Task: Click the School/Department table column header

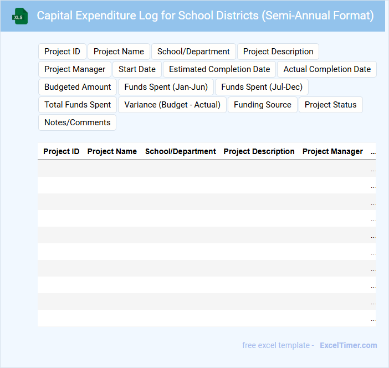Action: [181, 151]
